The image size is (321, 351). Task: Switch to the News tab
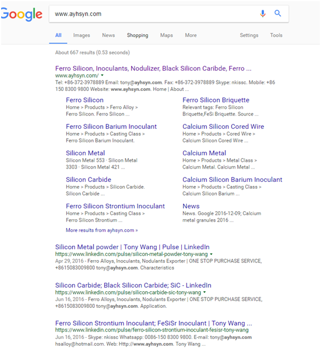[x=108, y=35]
